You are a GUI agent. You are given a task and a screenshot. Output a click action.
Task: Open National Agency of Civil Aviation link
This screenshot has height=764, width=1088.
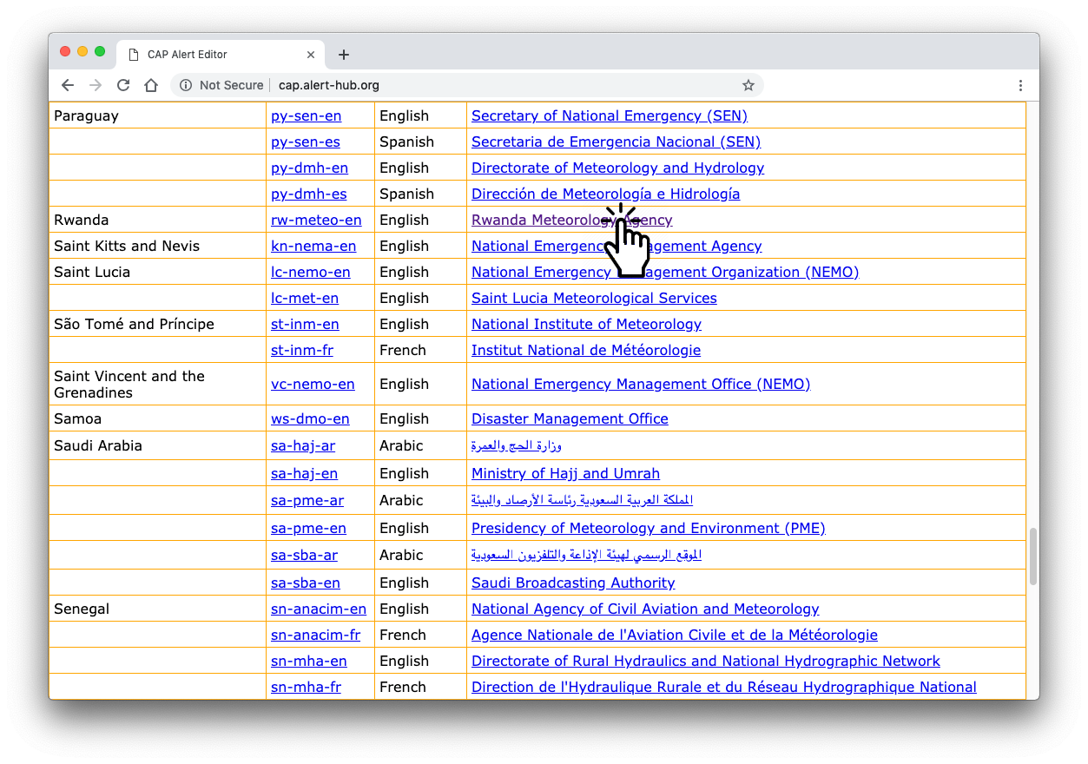pyautogui.click(x=645, y=609)
